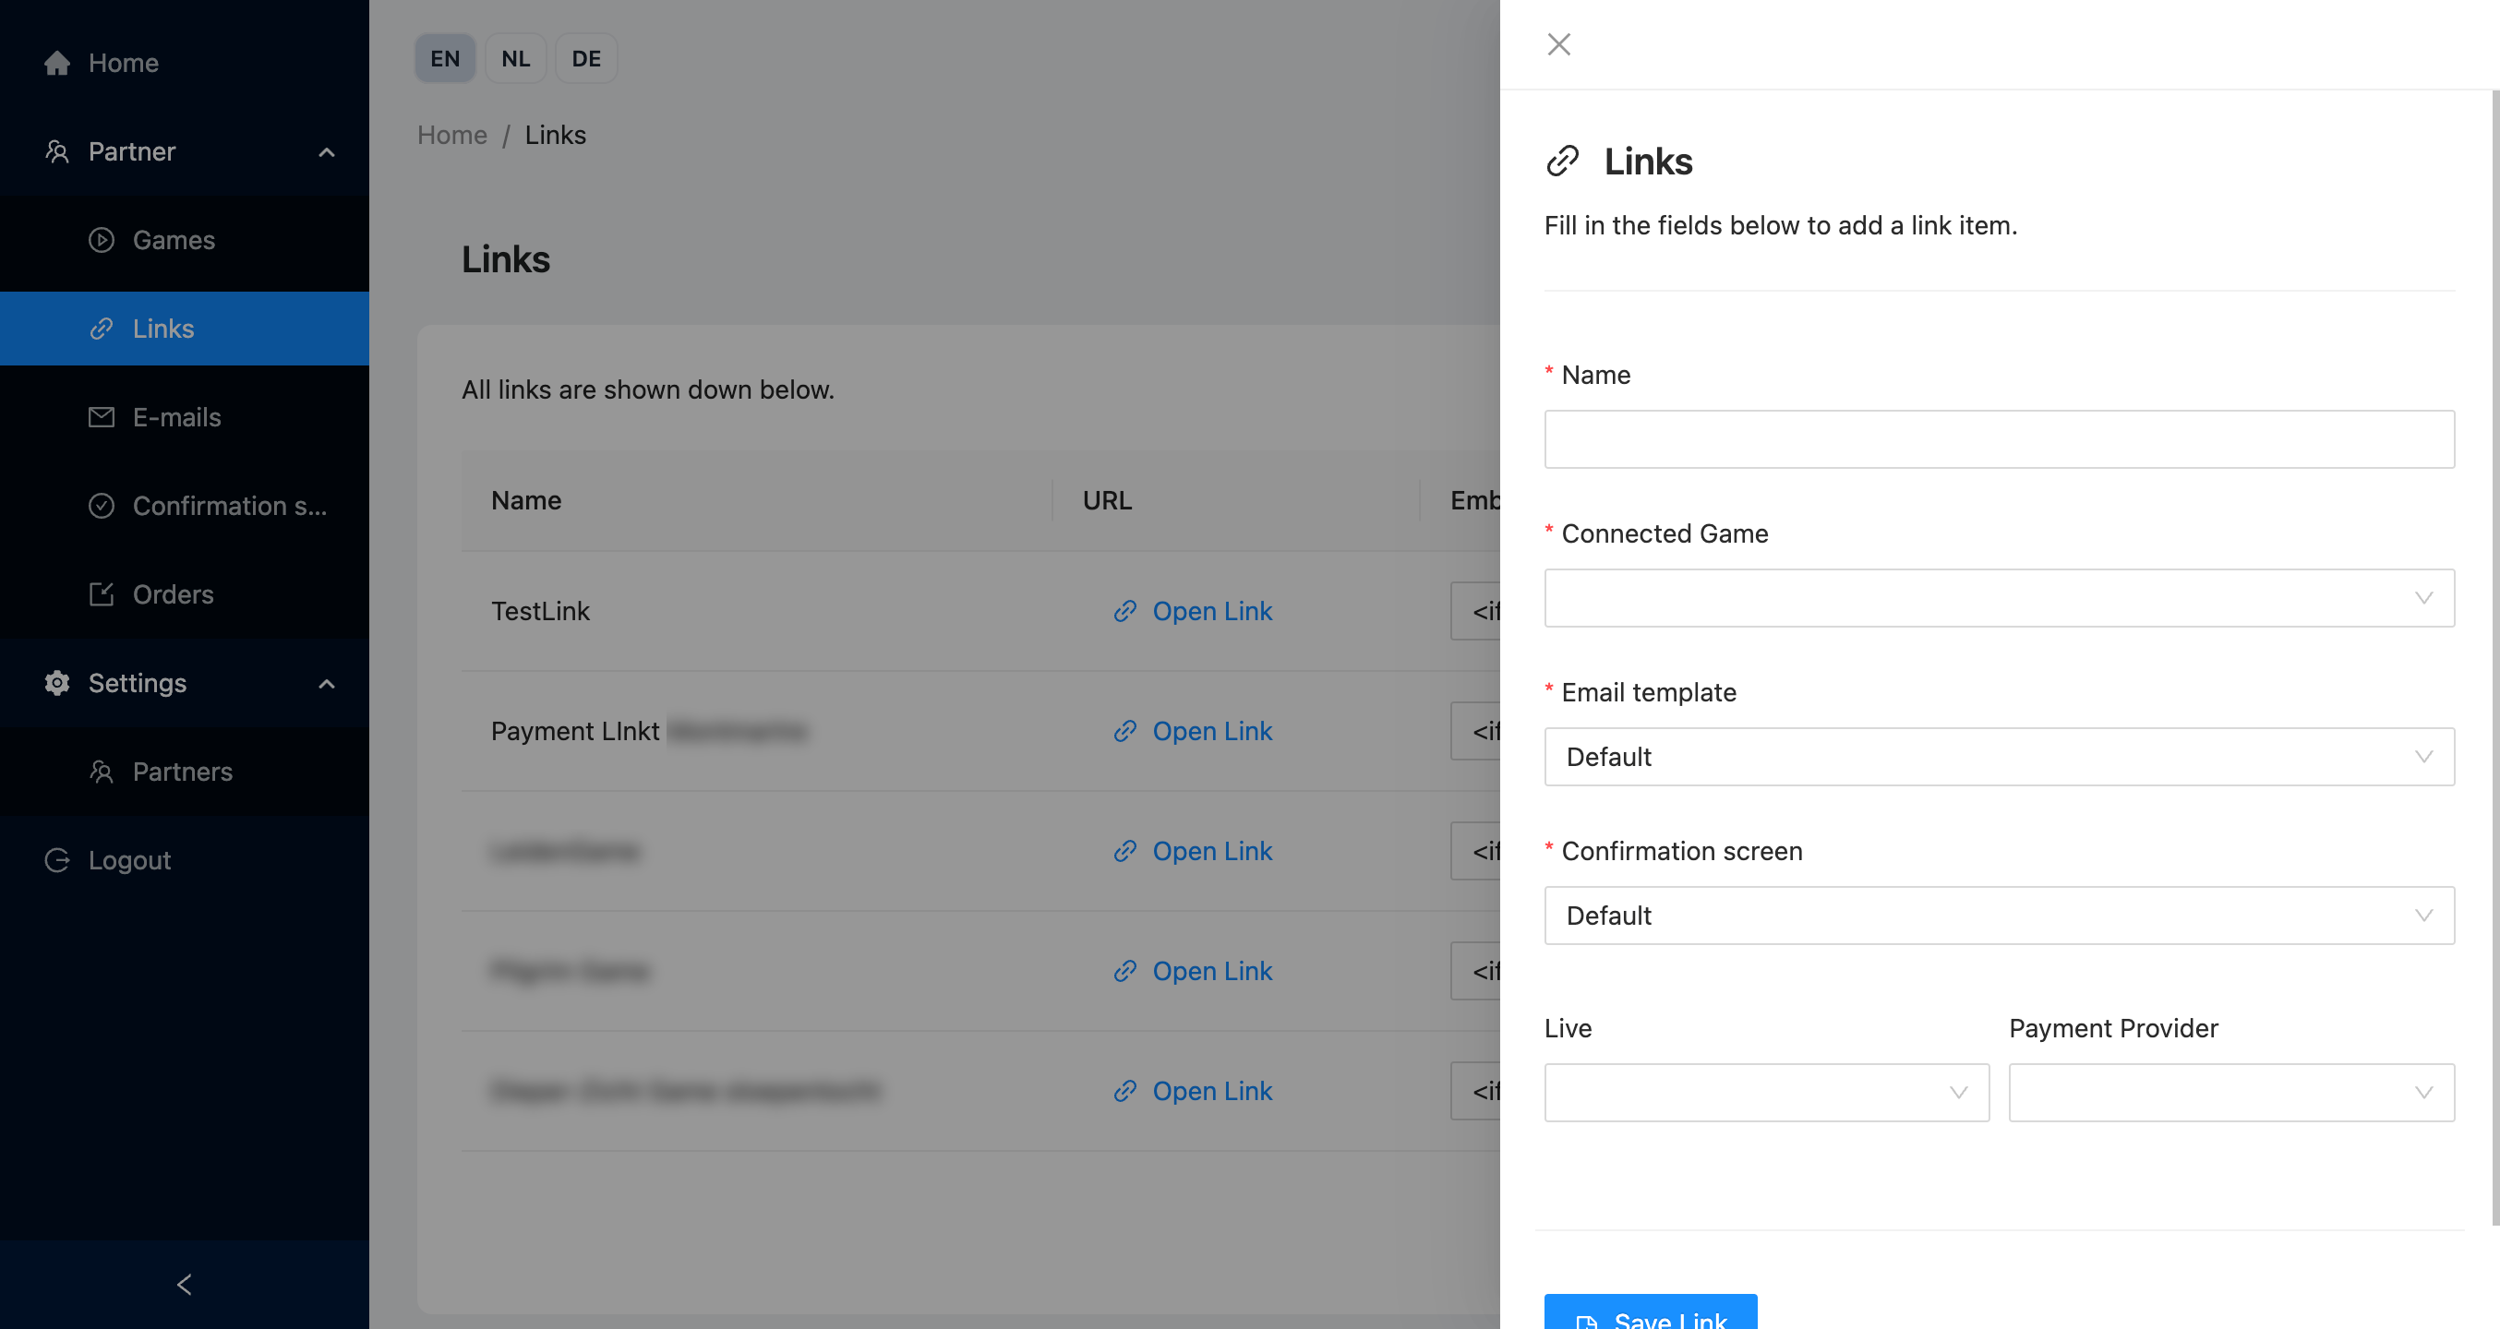Close the Links drawer with X icon
The width and height of the screenshot is (2500, 1329).
pyautogui.click(x=1558, y=44)
